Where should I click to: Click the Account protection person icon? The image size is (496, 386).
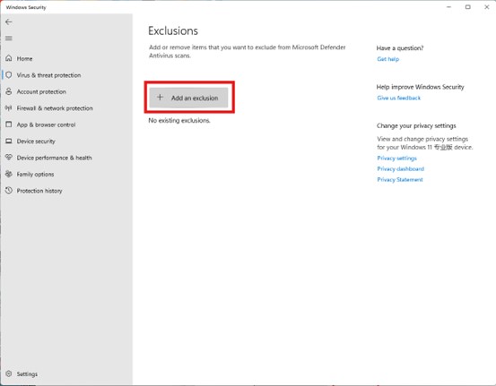(x=9, y=91)
